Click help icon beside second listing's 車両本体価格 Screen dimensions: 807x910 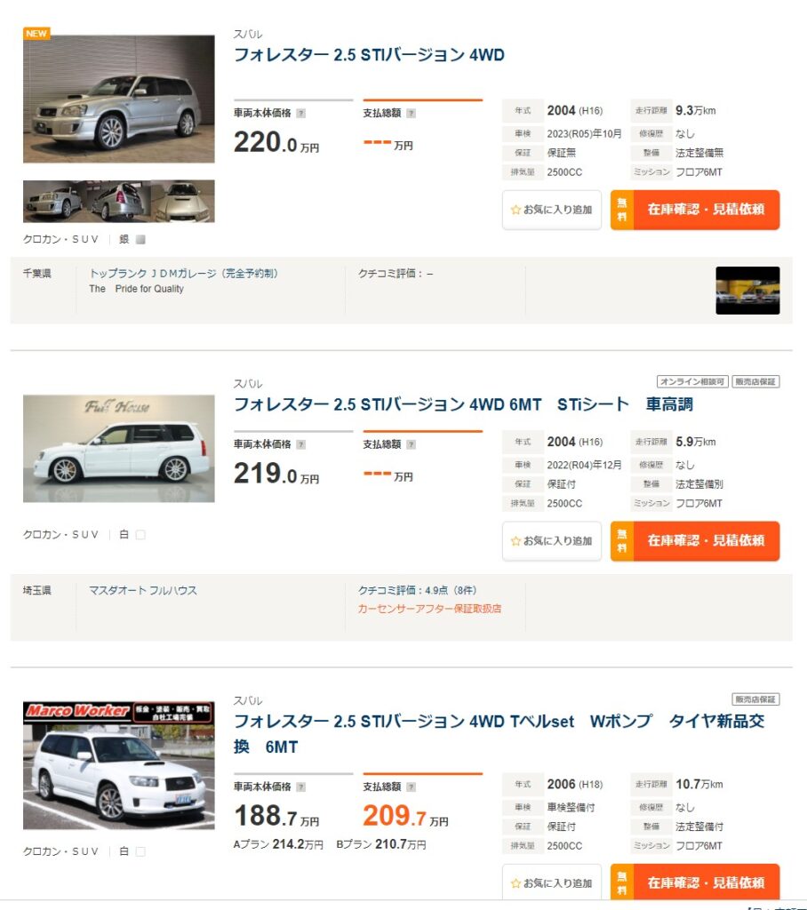pyautogui.click(x=301, y=444)
